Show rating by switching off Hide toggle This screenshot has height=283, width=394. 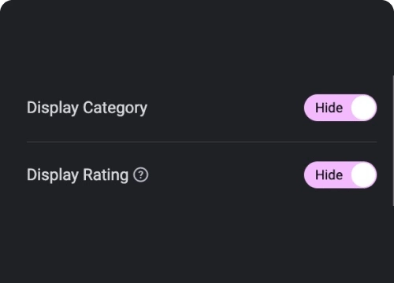[340, 175]
